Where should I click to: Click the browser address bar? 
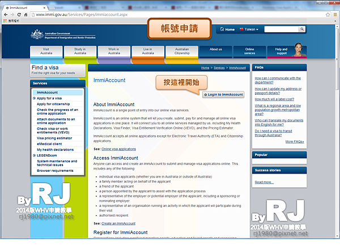pos(178,15)
